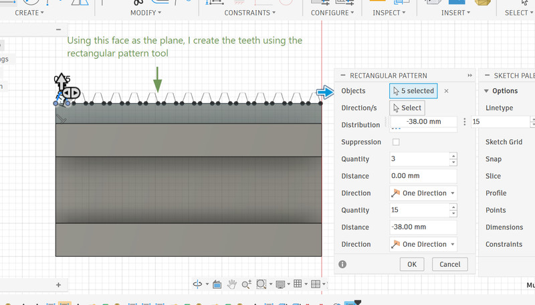Image resolution: width=535 pixels, height=305 pixels.
Task: Click the 'Distribution' label in dialog
Action: tap(360, 125)
